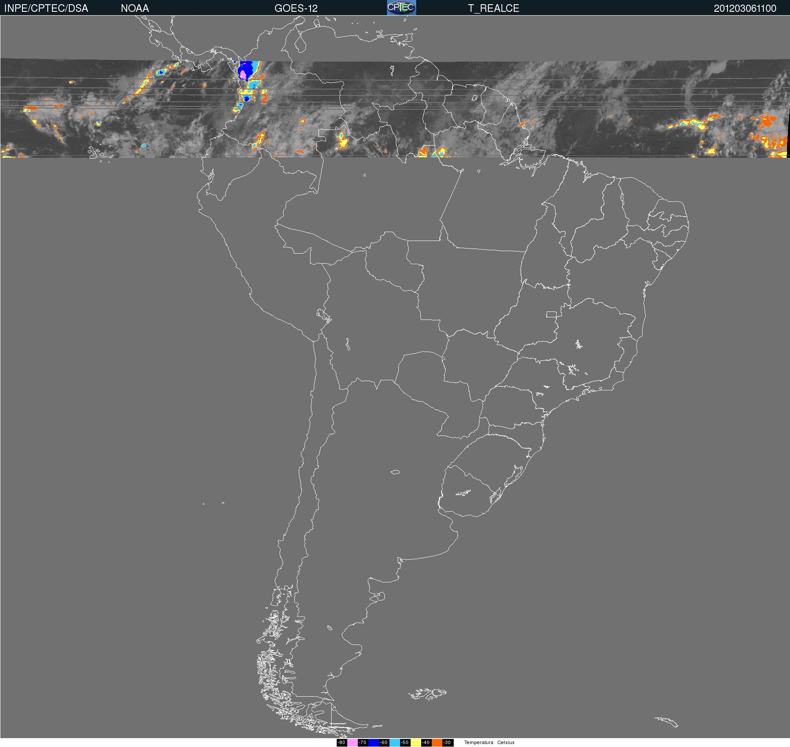Viewport: 790px width, 747px height.
Task: Click the -70 legend value
Action: [x=362, y=742]
